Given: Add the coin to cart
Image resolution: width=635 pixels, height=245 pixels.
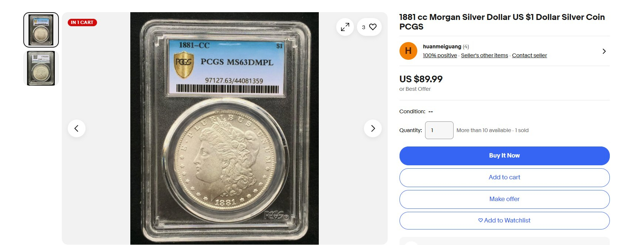Looking at the screenshot, I should pos(504,177).
